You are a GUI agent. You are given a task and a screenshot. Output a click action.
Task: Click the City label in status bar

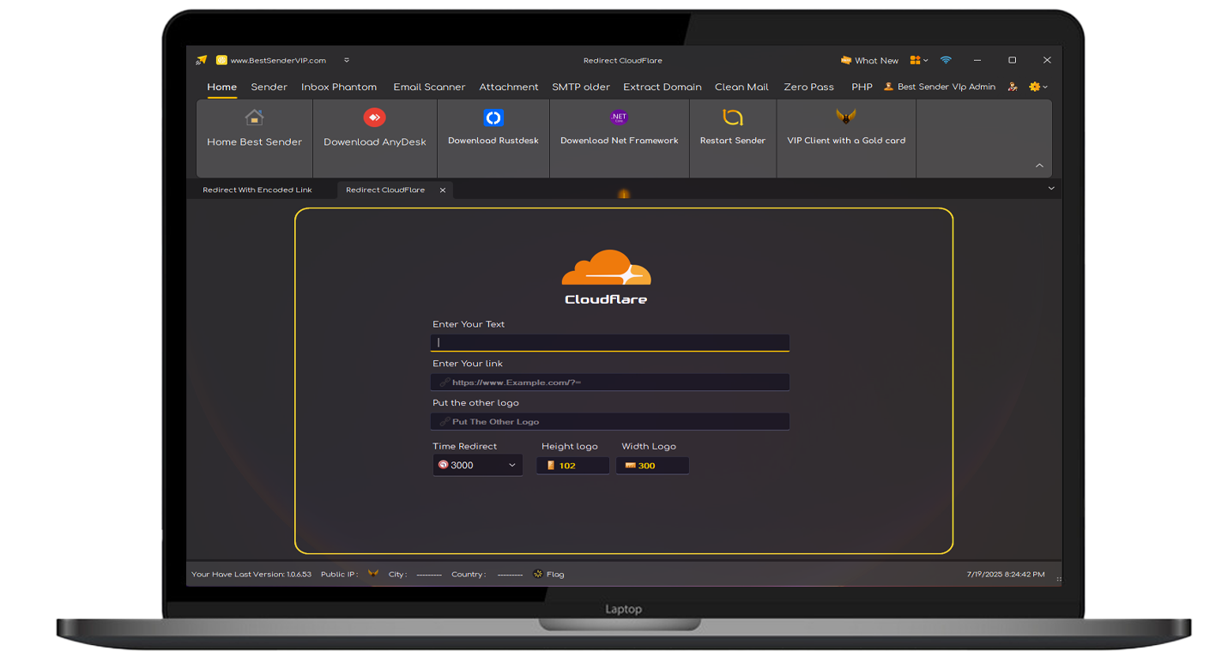click(x=397, y=575)
